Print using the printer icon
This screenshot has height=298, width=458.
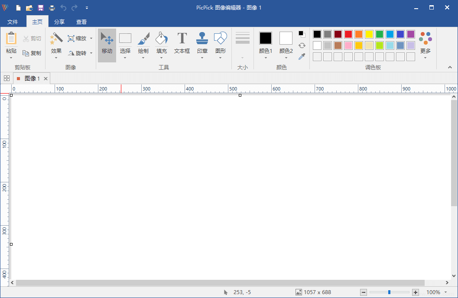[x=52, y=8]
